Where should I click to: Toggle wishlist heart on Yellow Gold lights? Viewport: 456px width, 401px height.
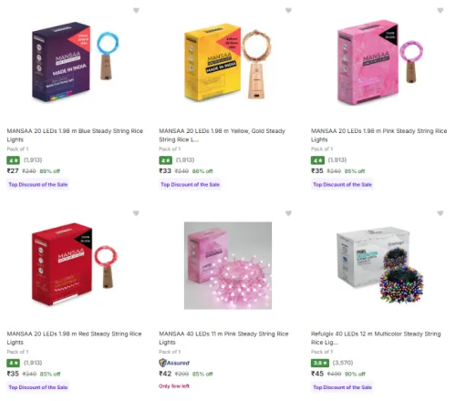coord(288,11)
